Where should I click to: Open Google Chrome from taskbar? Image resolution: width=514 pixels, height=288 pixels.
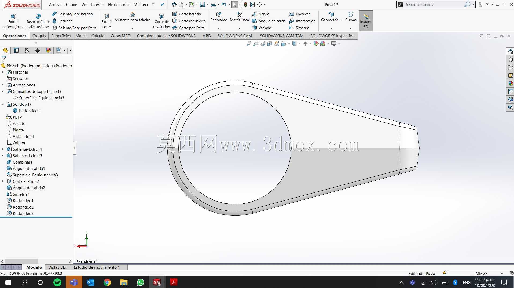(107, 282)
